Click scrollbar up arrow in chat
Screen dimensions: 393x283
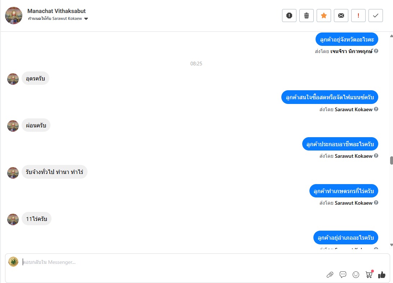click(x=391, y=36)
